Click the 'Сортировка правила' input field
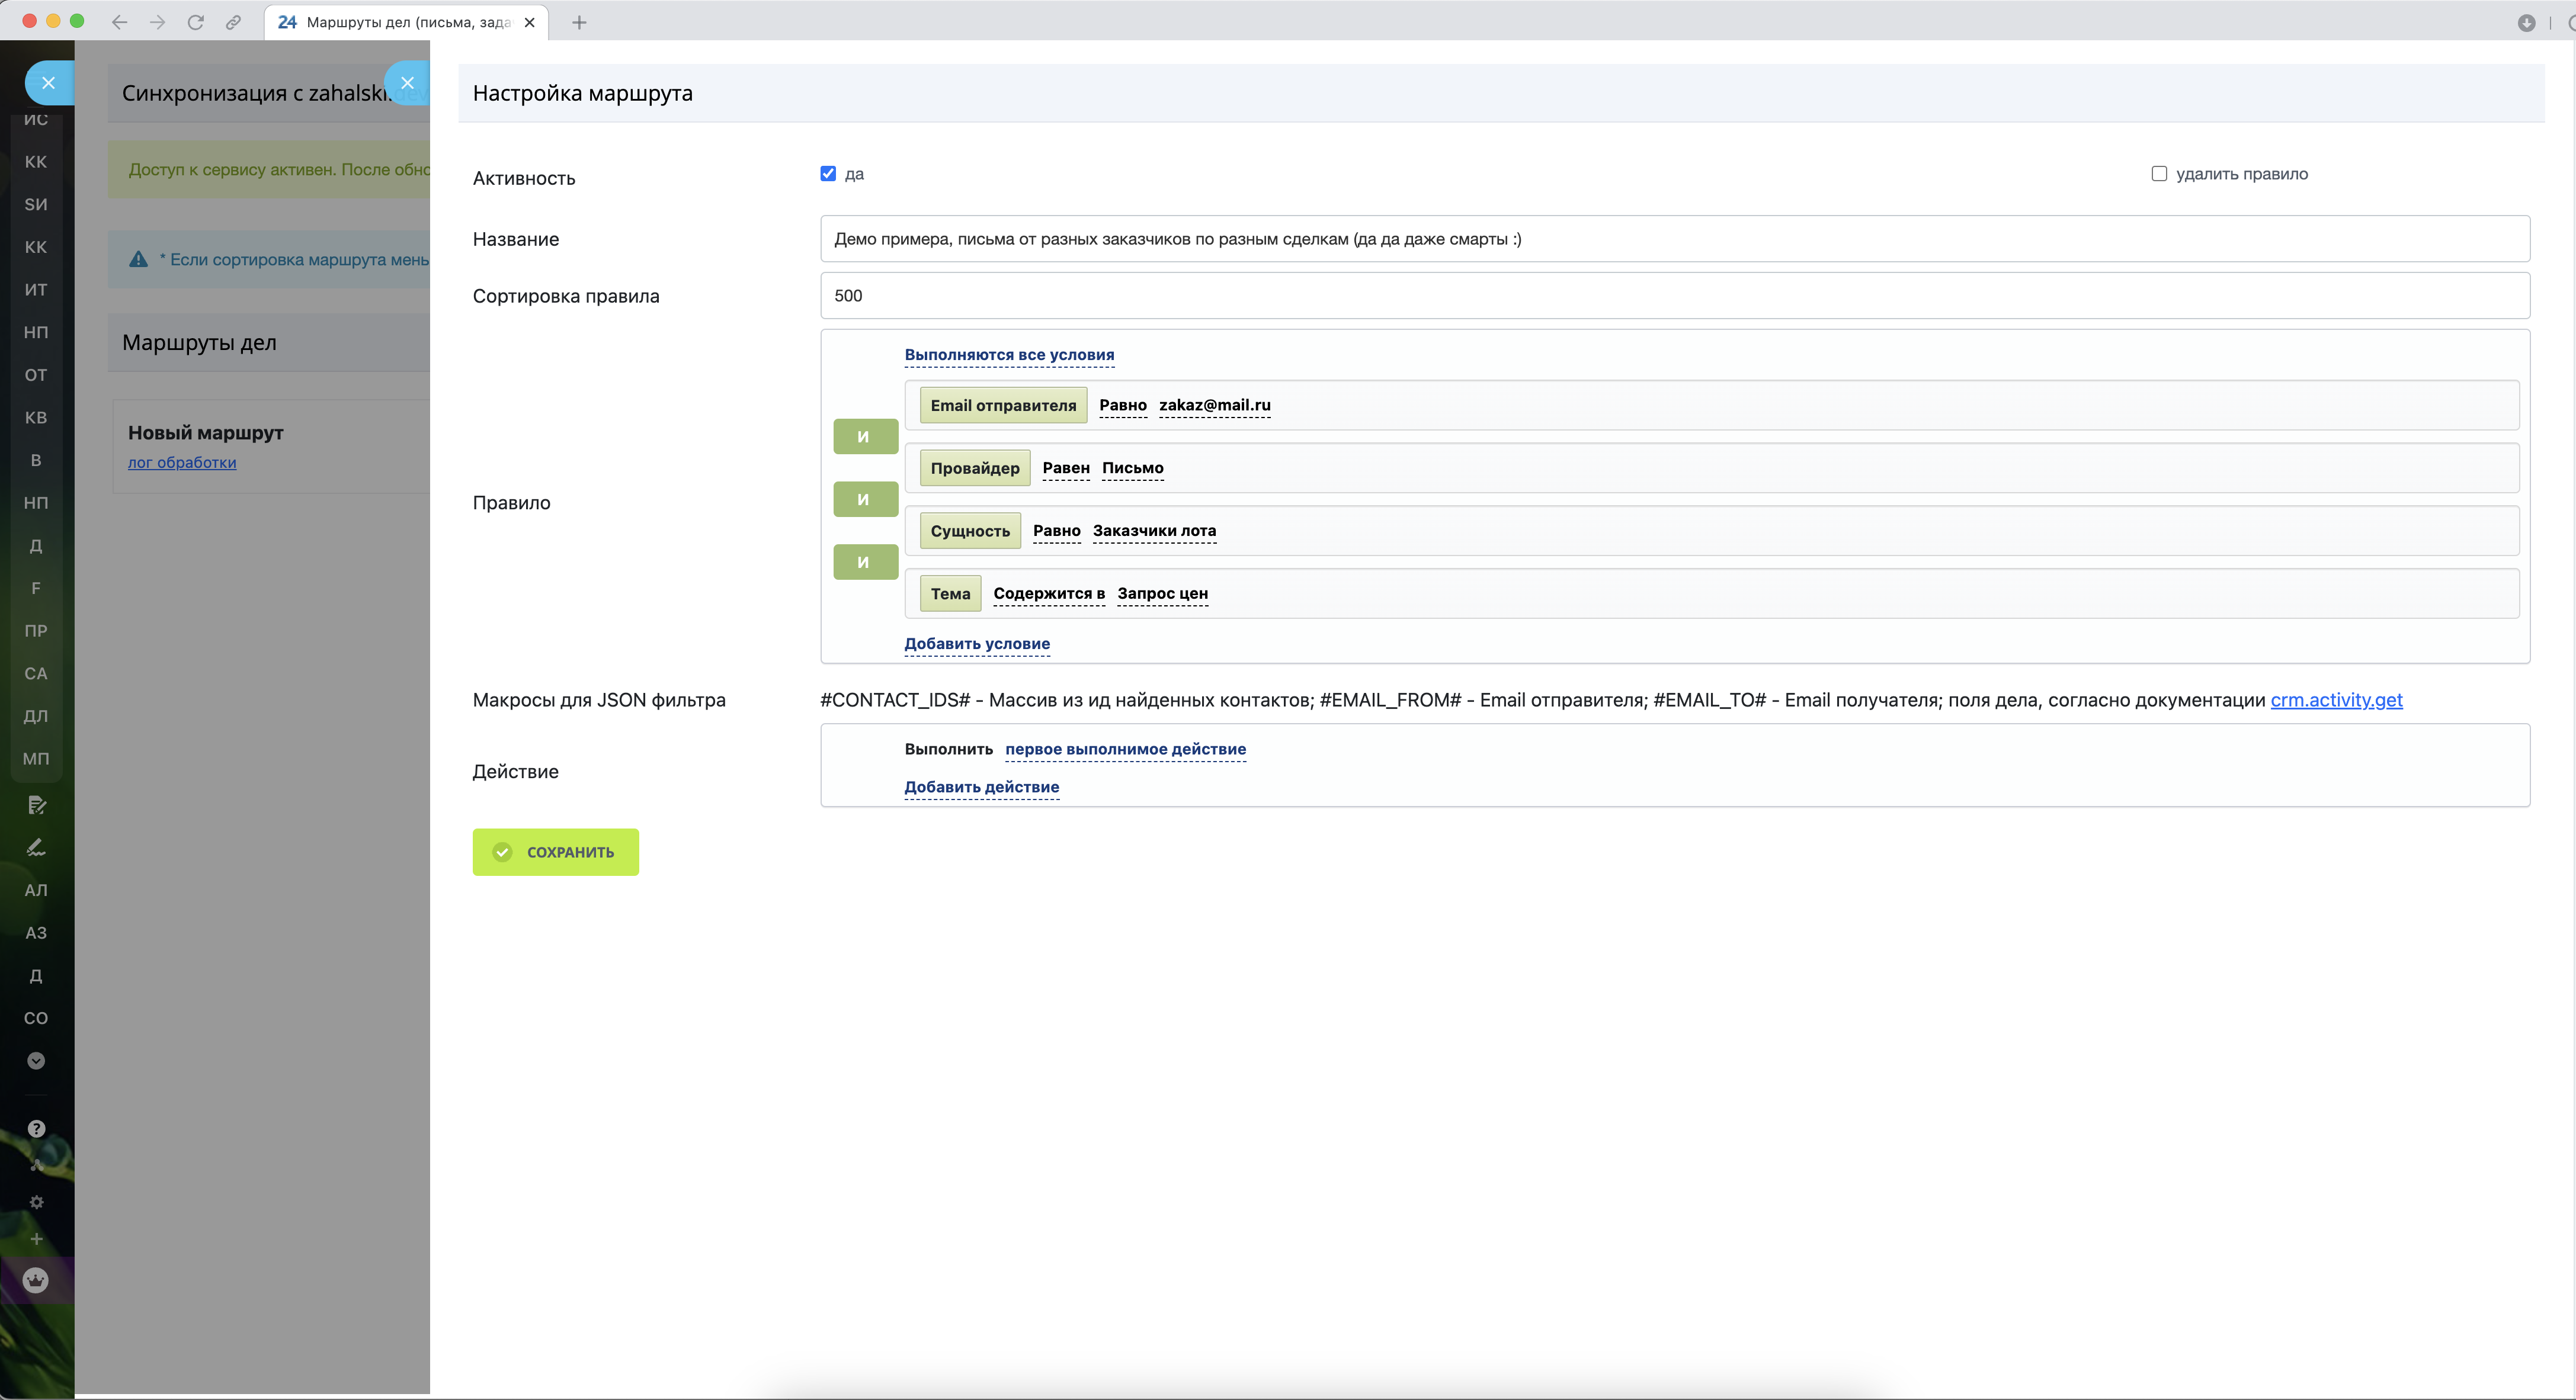The image size is (2576, 1400). click(1674, 296)
